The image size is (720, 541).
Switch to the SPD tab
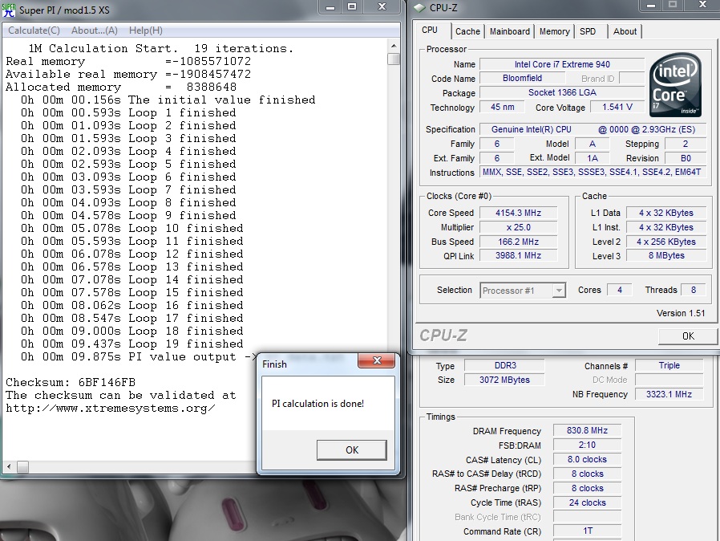(587, 31)
